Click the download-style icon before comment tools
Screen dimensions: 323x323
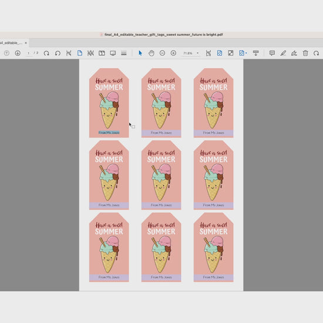(x=256, y=53)
